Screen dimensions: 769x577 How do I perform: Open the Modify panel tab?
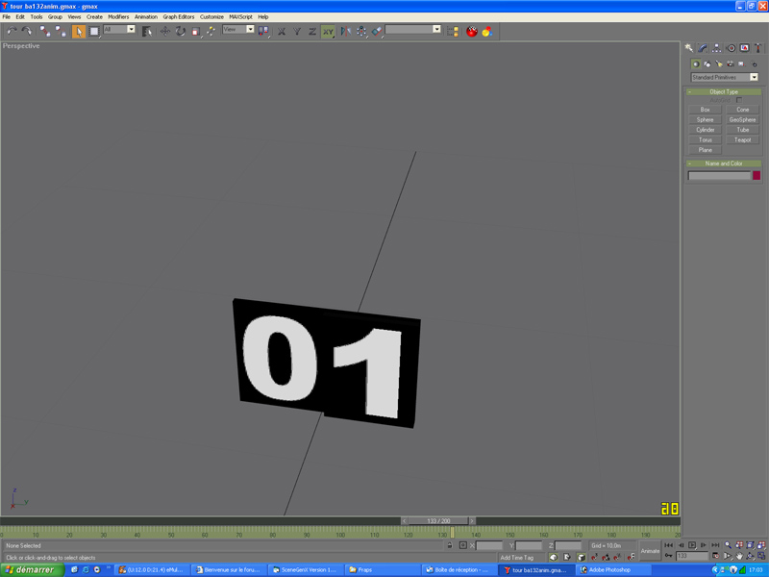click(703, 48)
